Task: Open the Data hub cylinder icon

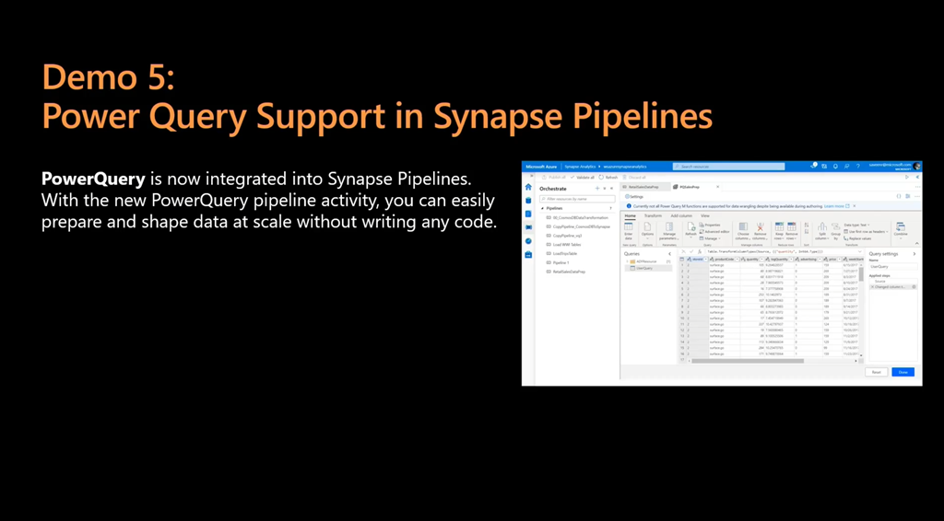Action: (x=528, y=200)
